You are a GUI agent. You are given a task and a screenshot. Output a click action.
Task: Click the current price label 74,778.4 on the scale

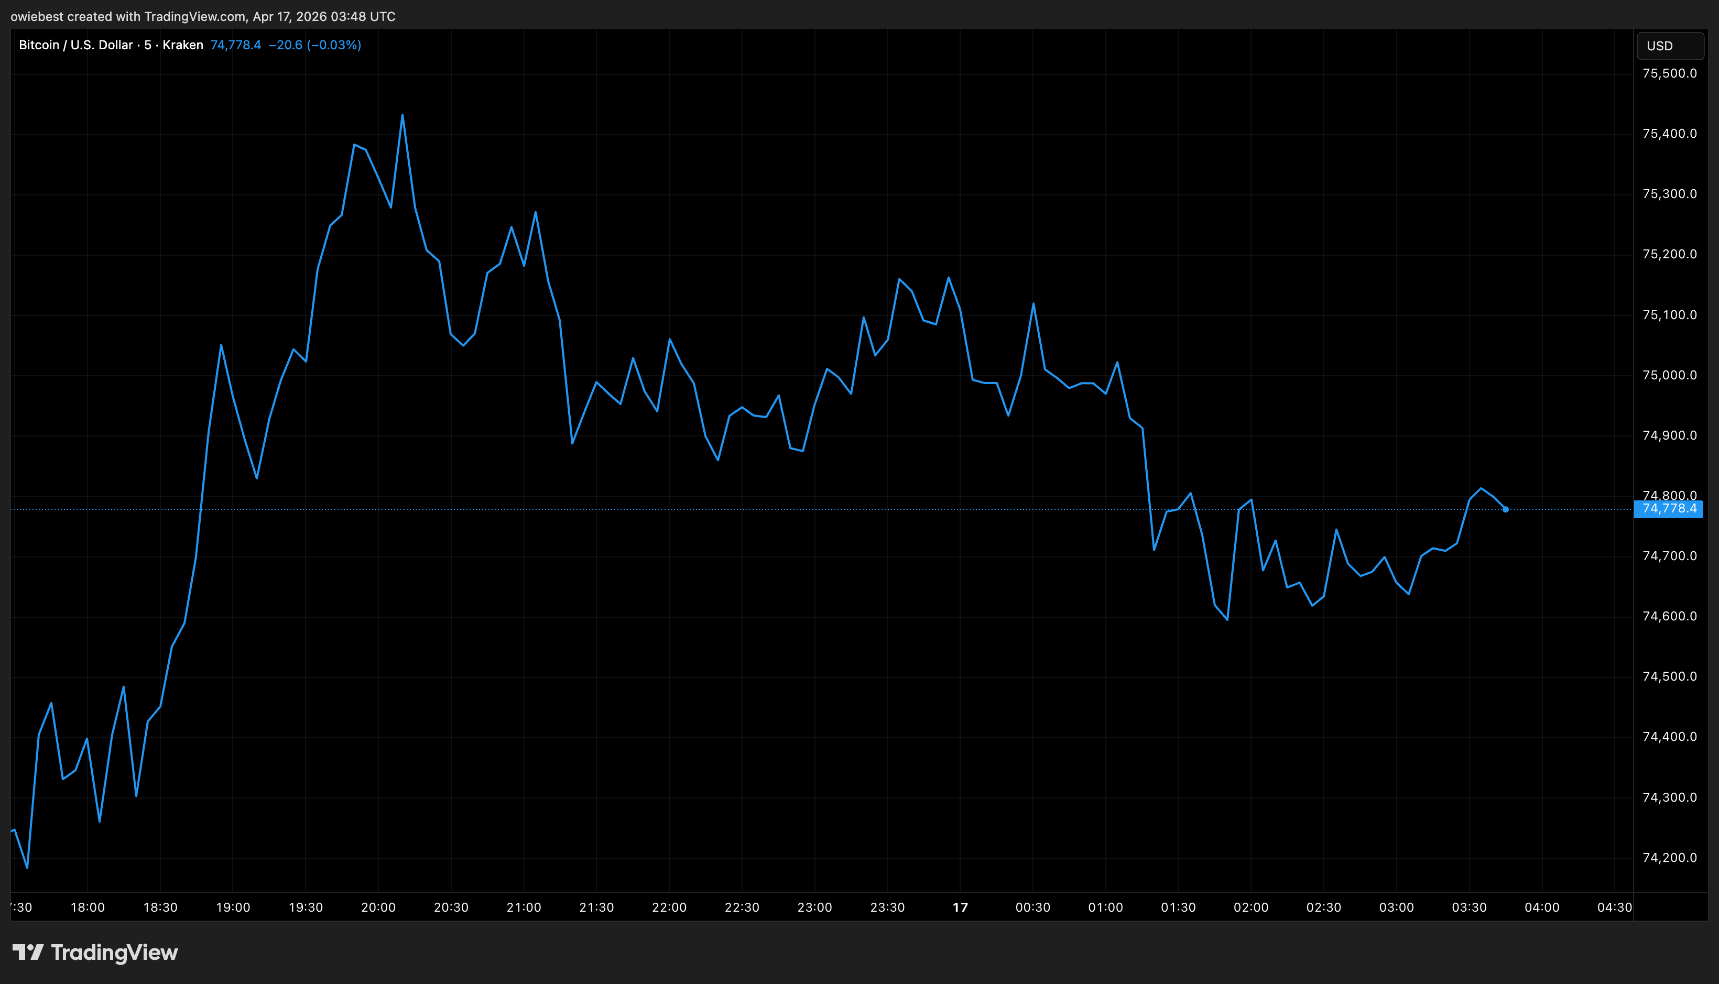pos(1670,510)
